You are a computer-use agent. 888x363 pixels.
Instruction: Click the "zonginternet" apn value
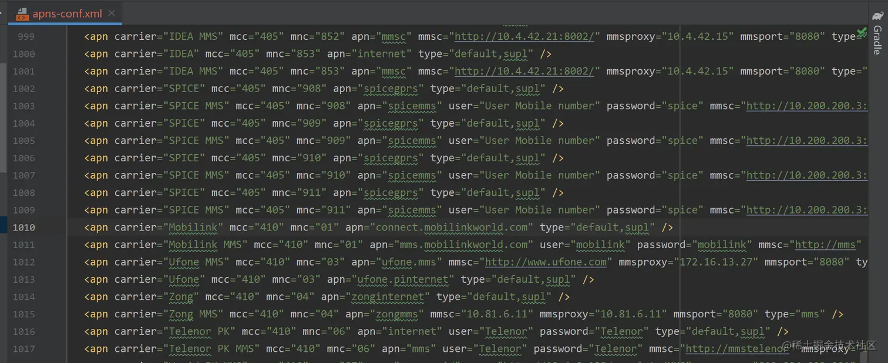[388, 297]
